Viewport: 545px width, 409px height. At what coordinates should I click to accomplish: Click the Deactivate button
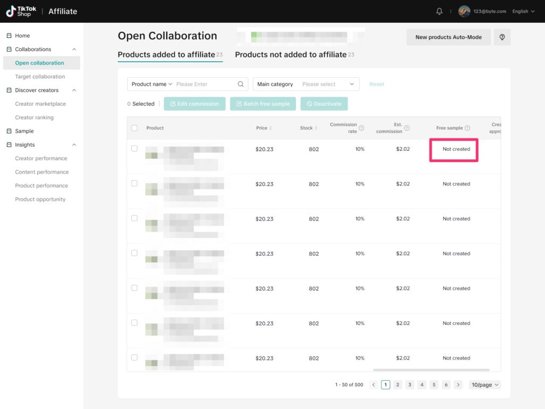(x=324, y=104)
